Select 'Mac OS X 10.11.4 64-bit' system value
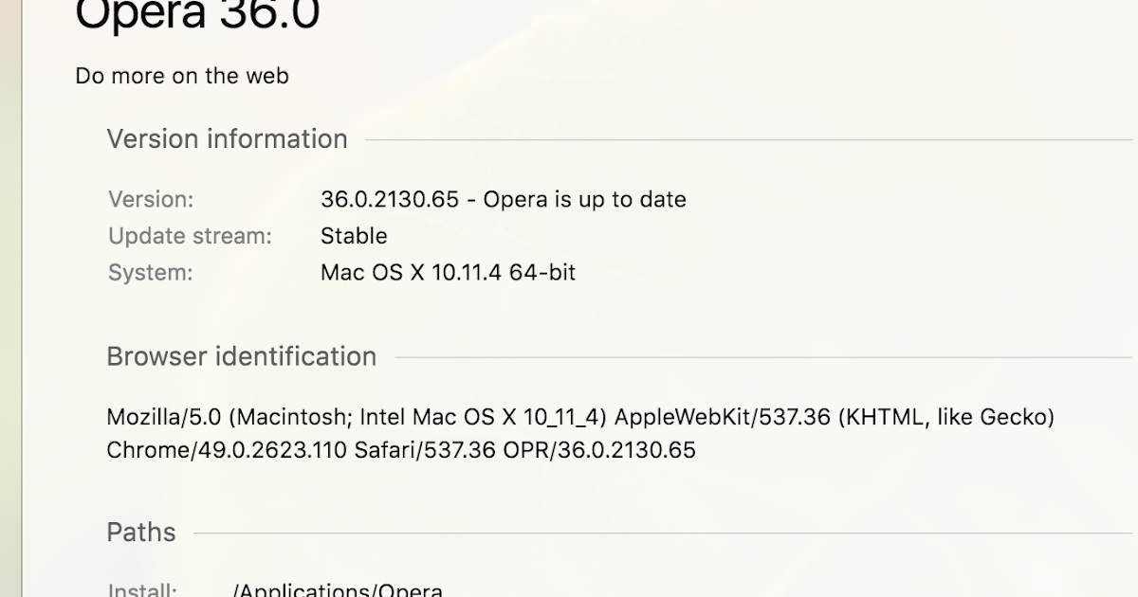Image resolution: width=1138 pixels, height=597 pixels. pyautogui.click(x=449, y=273)
